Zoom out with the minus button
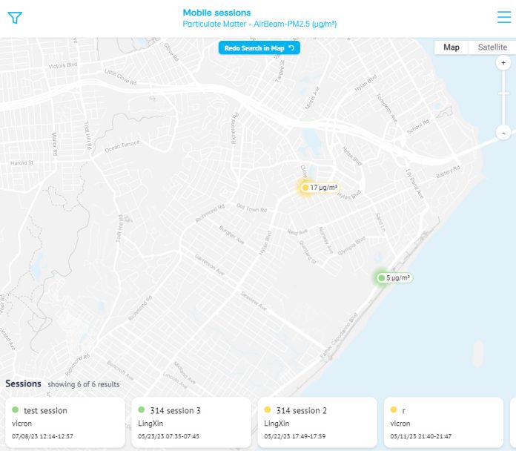 pos(503,133)
